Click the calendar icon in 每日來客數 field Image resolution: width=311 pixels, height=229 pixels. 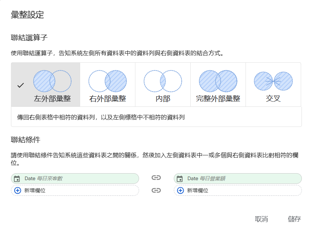pos(17,179)
